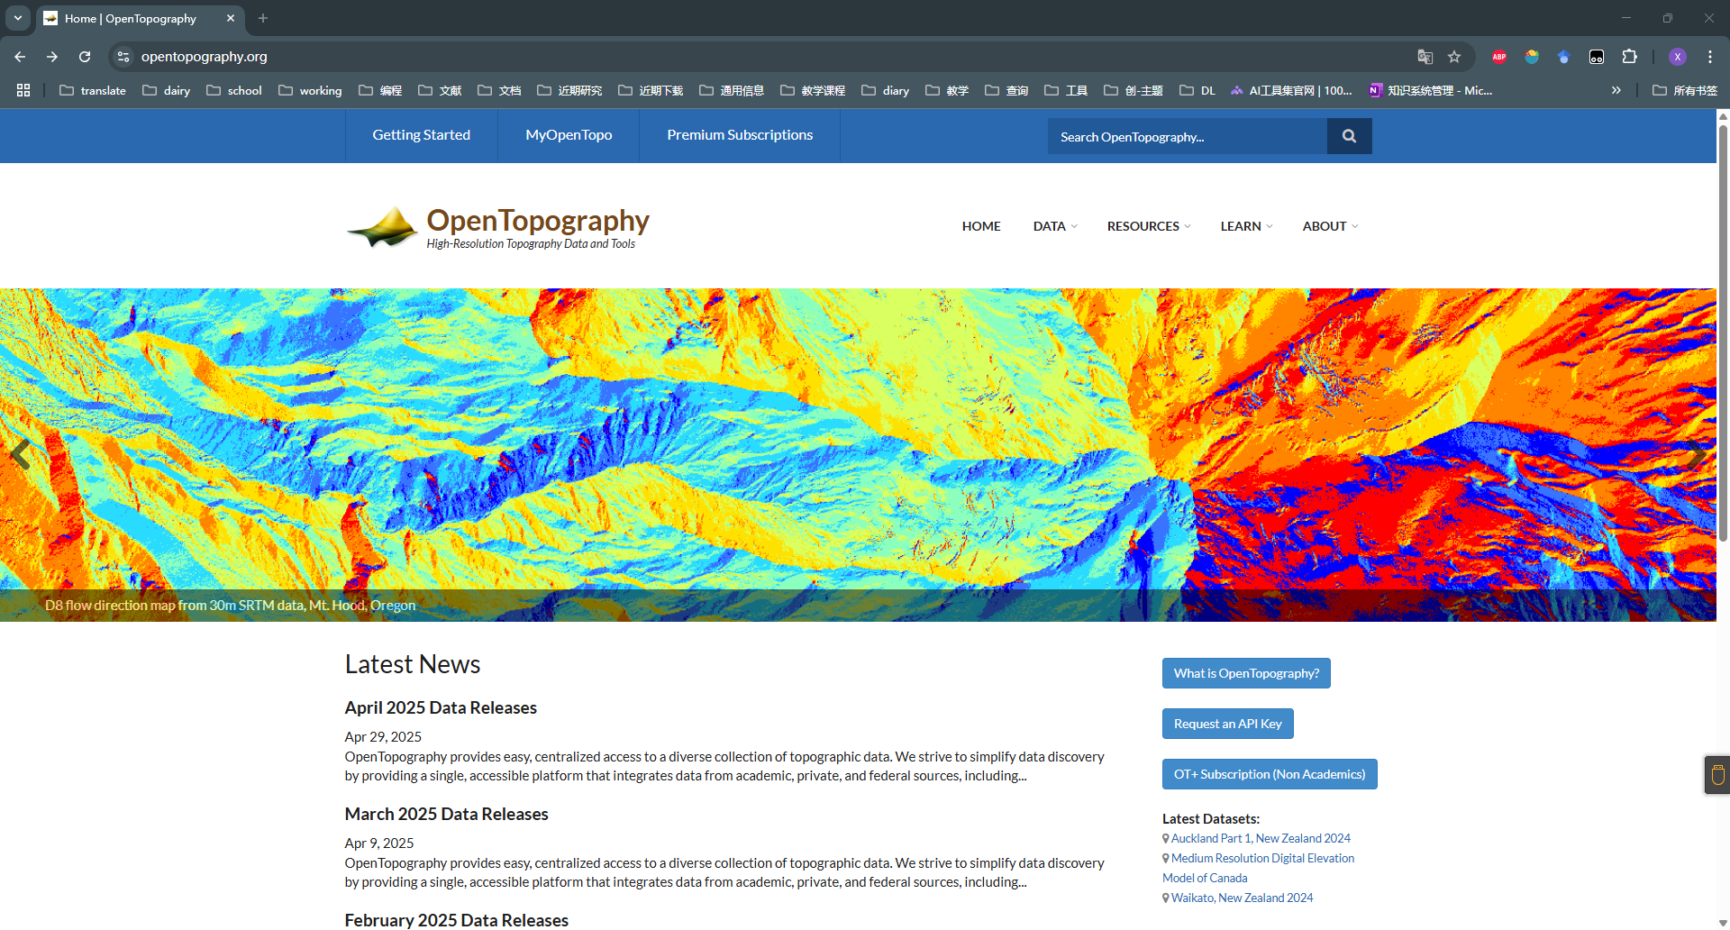Open a new browser tab
1730x930 pixels.
(x=263, y=18)
